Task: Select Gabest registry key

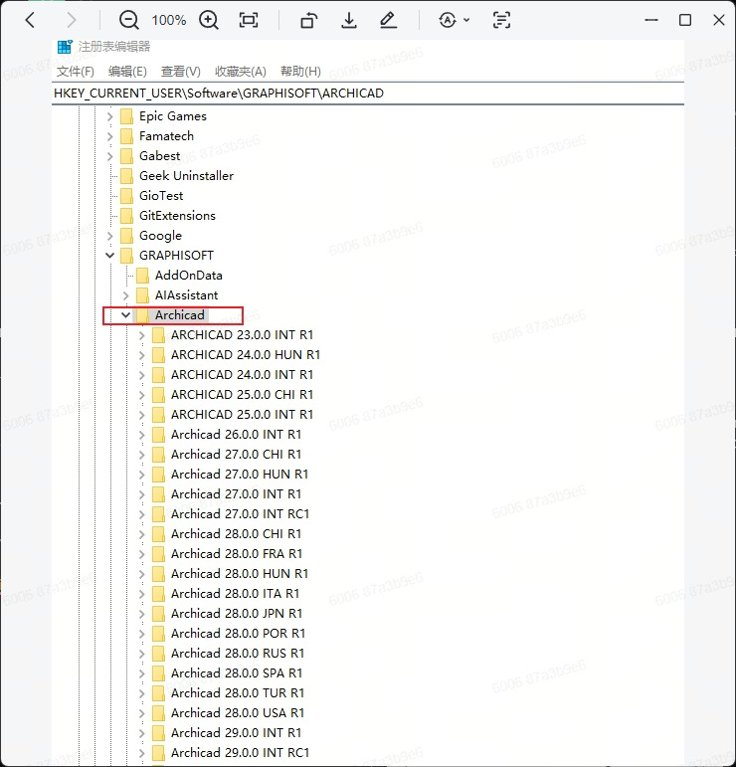Action: tap(159, 156)
